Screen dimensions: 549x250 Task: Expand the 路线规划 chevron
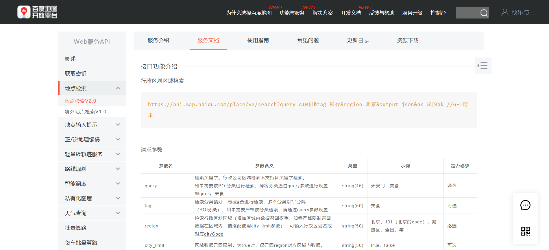[118, 169]
